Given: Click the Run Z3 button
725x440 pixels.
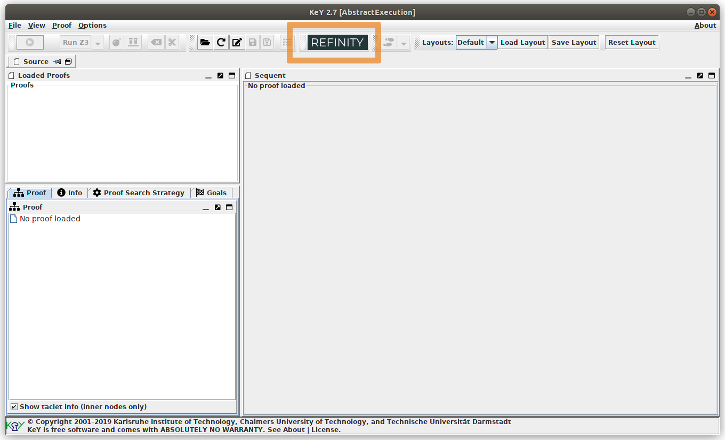Looking at the screenshot, I should pyautogui.click(x=76, y=43).
